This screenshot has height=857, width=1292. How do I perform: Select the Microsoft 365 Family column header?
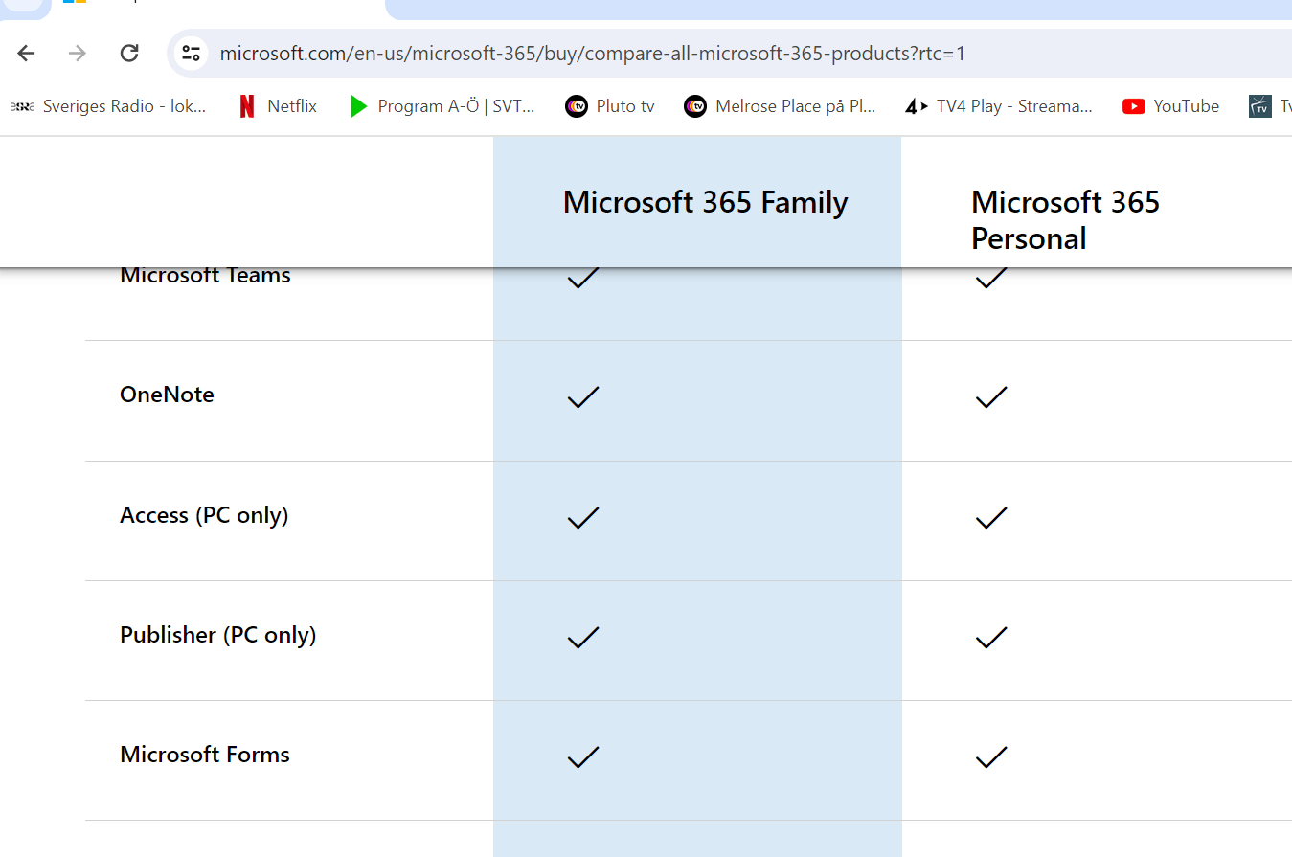coord(705,203)
